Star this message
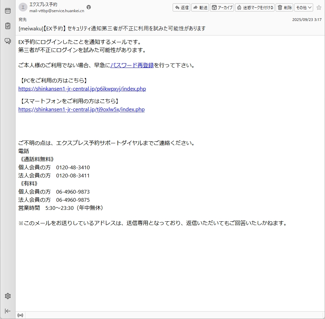 (319, 7)
